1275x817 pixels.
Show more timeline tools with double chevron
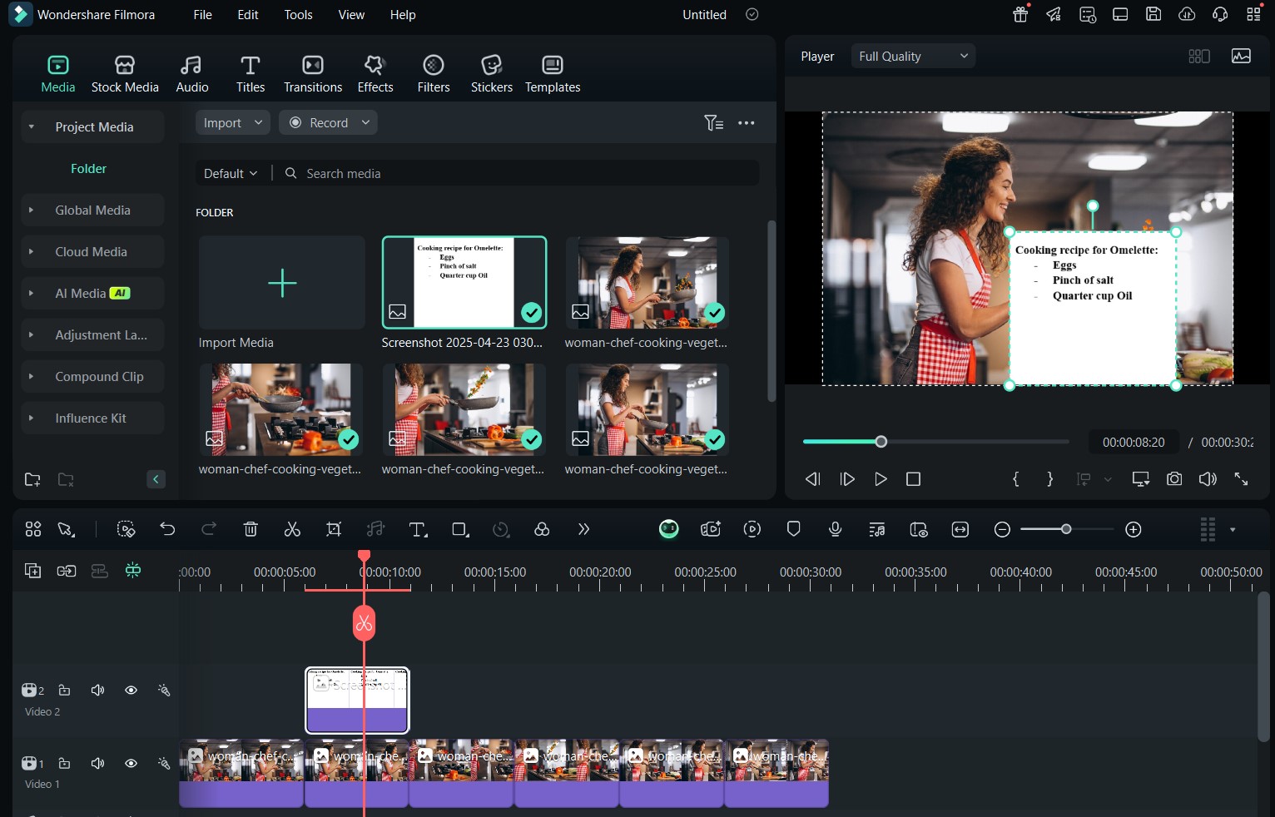[x=583, y=529]
